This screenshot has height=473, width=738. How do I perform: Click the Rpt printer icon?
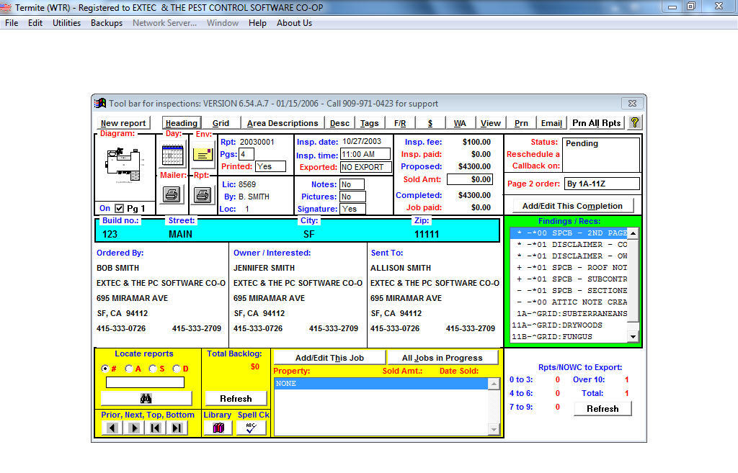(203, 194)
